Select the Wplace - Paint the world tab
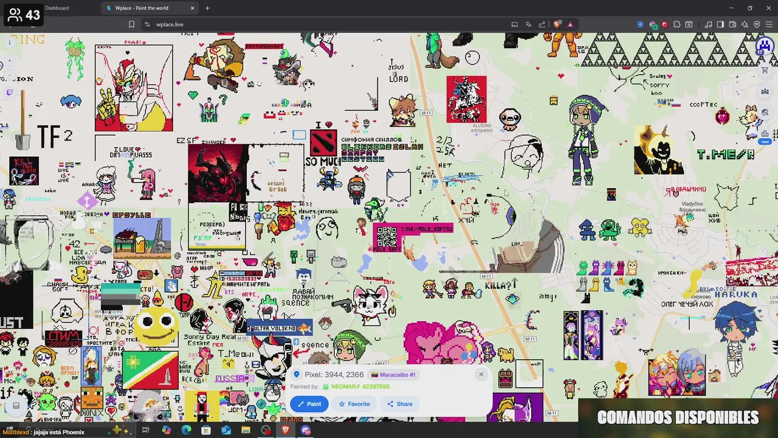This screenshot has height=438, width=778. pos(150,8)
